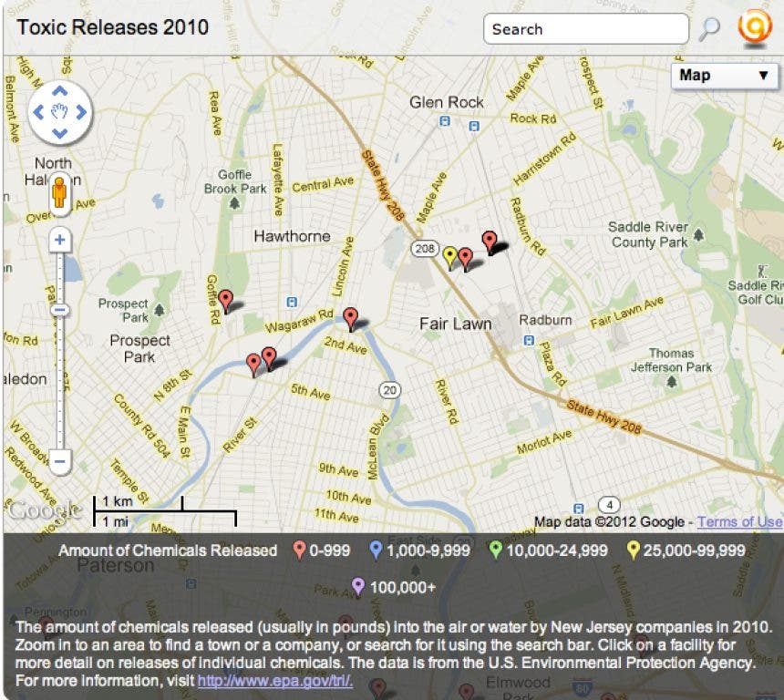This screenshot has height=700, width=784.
Task: Click the yellow facility marker near Highway 208
Action: coord(449,255)
